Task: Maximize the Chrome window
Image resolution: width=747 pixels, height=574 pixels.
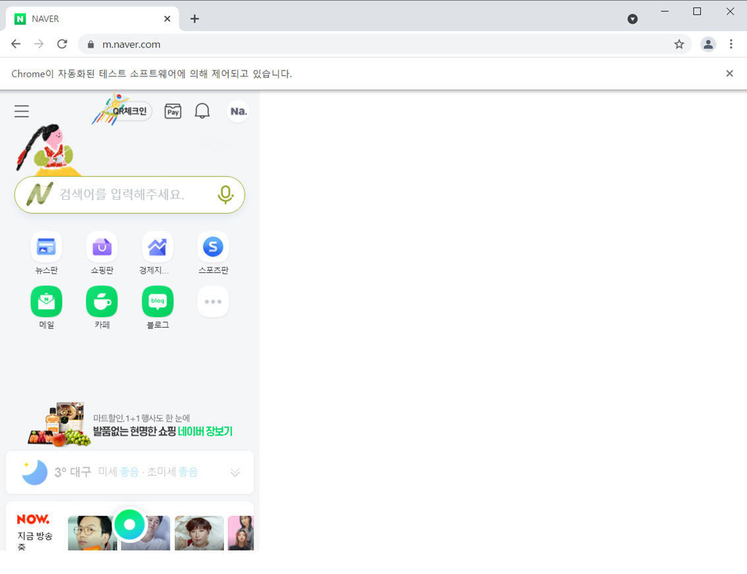Action: pyautogui.click(x=696, y=11)
